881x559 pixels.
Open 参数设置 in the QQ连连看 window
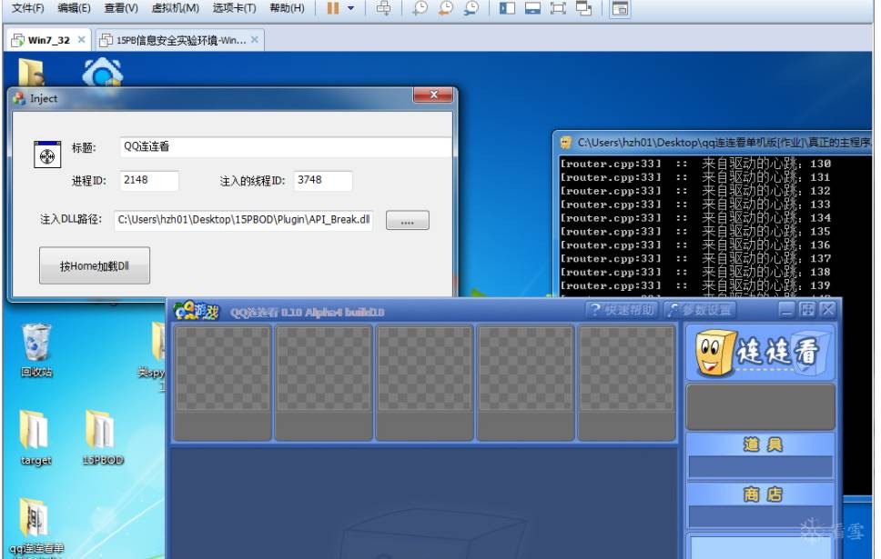pos(700,310)
